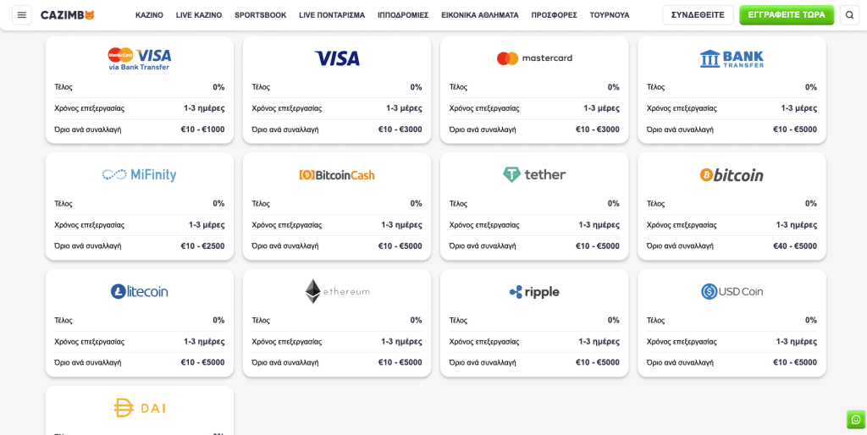Click the Ripple logo
The width and height of the screenshot is (867, 435).
[534, 292]
